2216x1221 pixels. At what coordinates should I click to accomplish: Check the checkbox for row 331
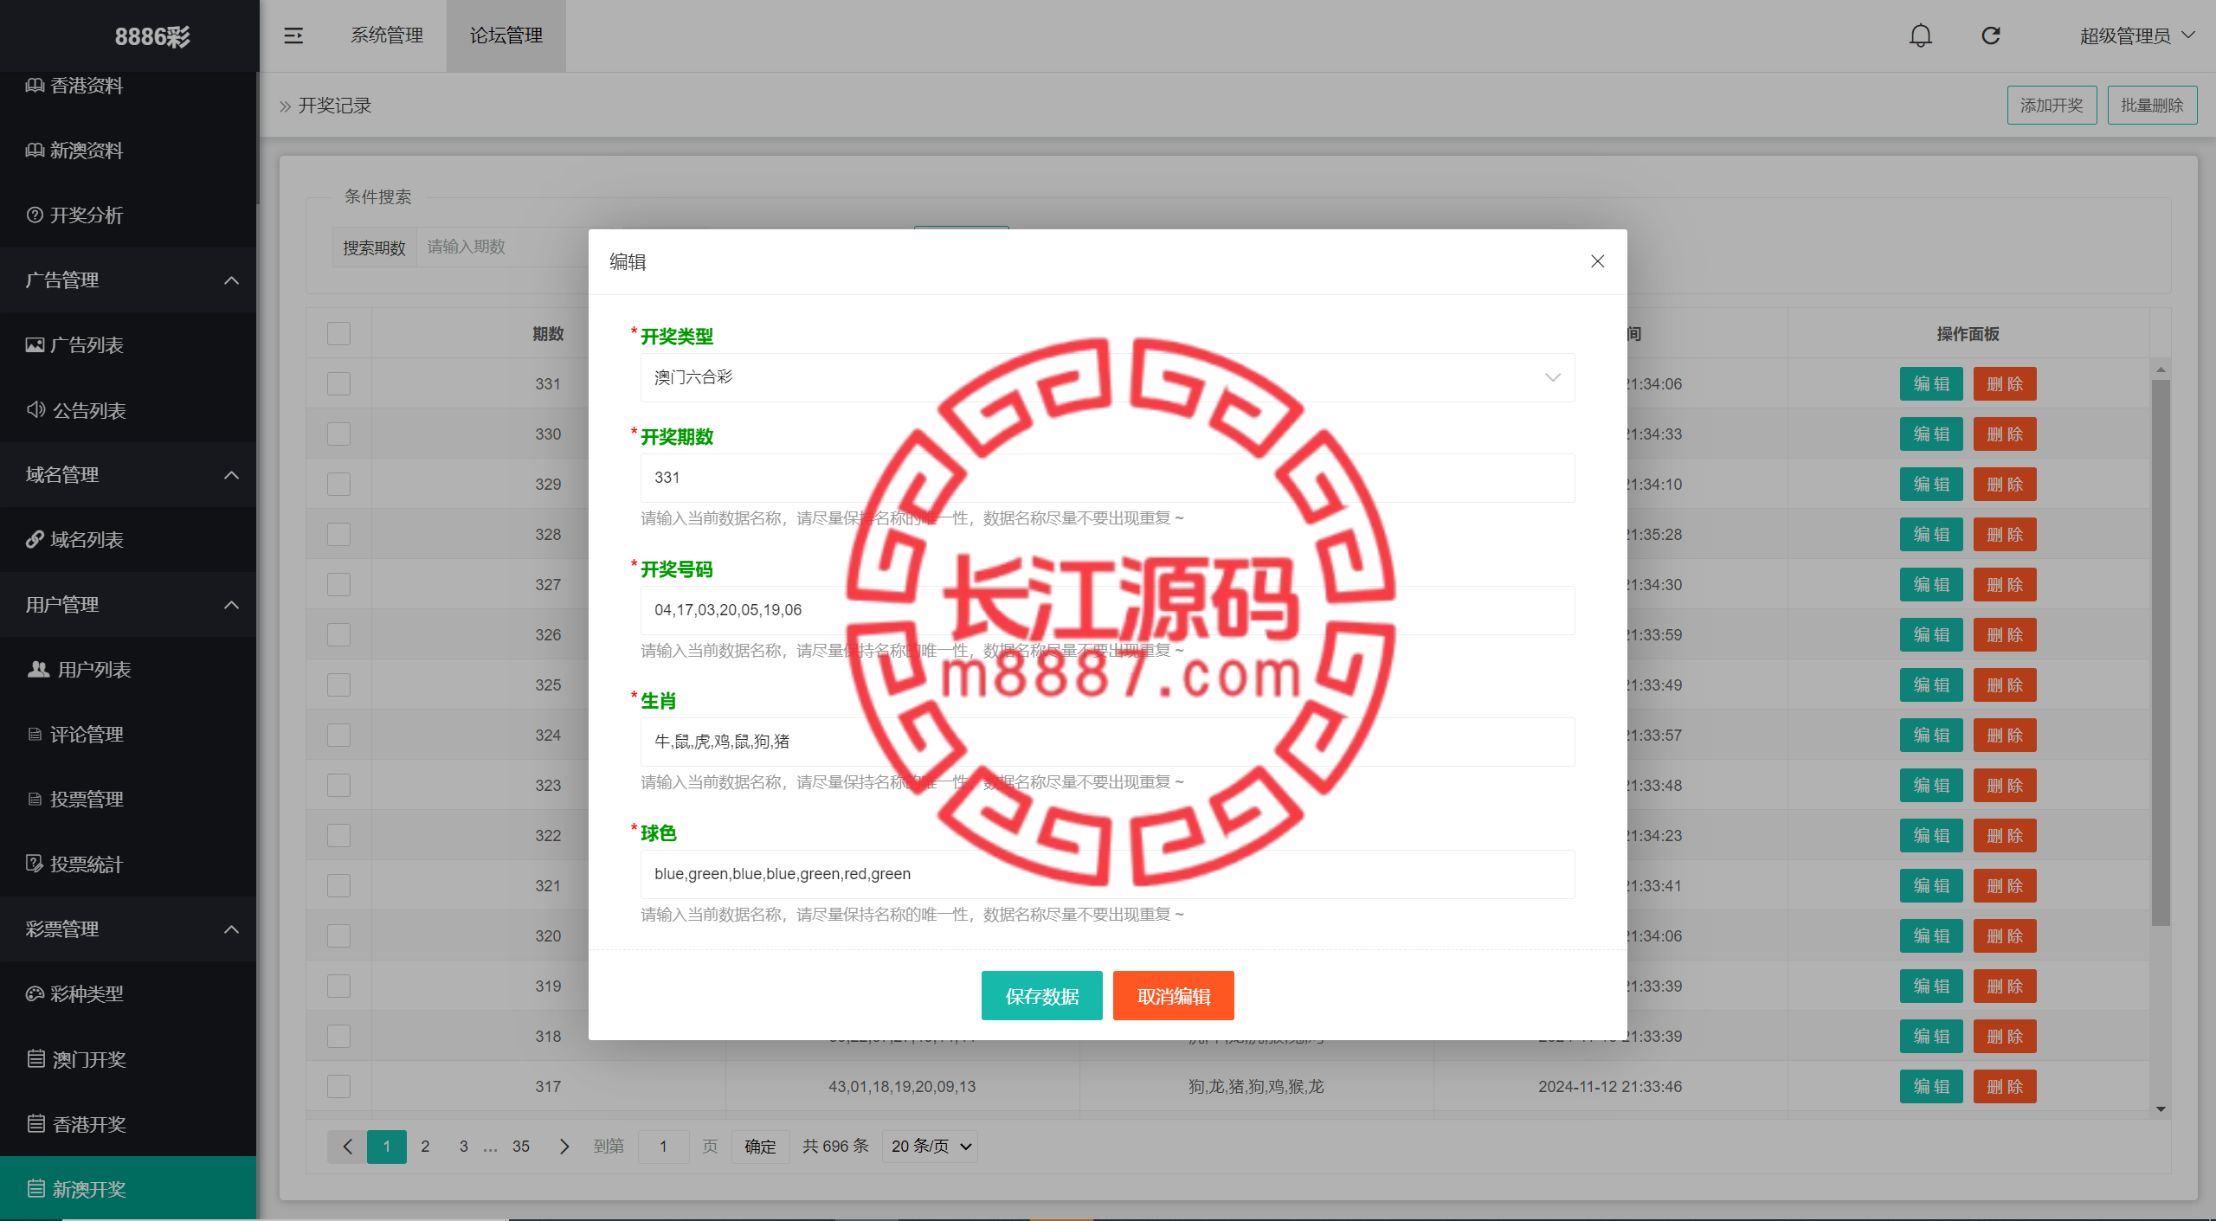coord(338,383)
